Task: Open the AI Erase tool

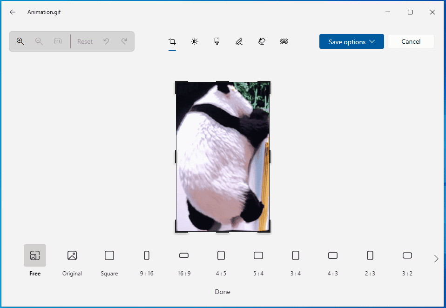Action: click(x=262, y=41)
